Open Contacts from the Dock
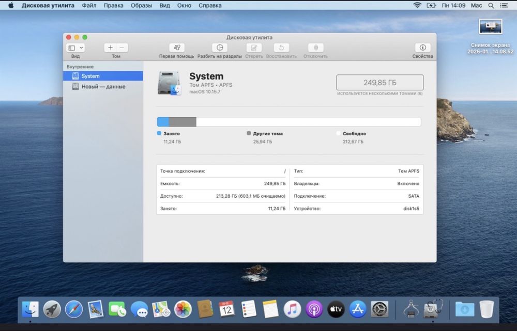The width and height of the screenshot is (517, 331). pos(205,309)
